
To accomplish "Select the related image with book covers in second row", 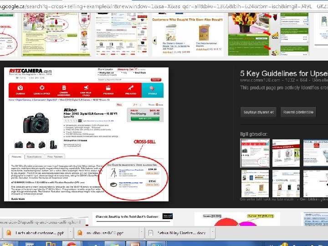I will pyautogui.click(x=255, y=184).
